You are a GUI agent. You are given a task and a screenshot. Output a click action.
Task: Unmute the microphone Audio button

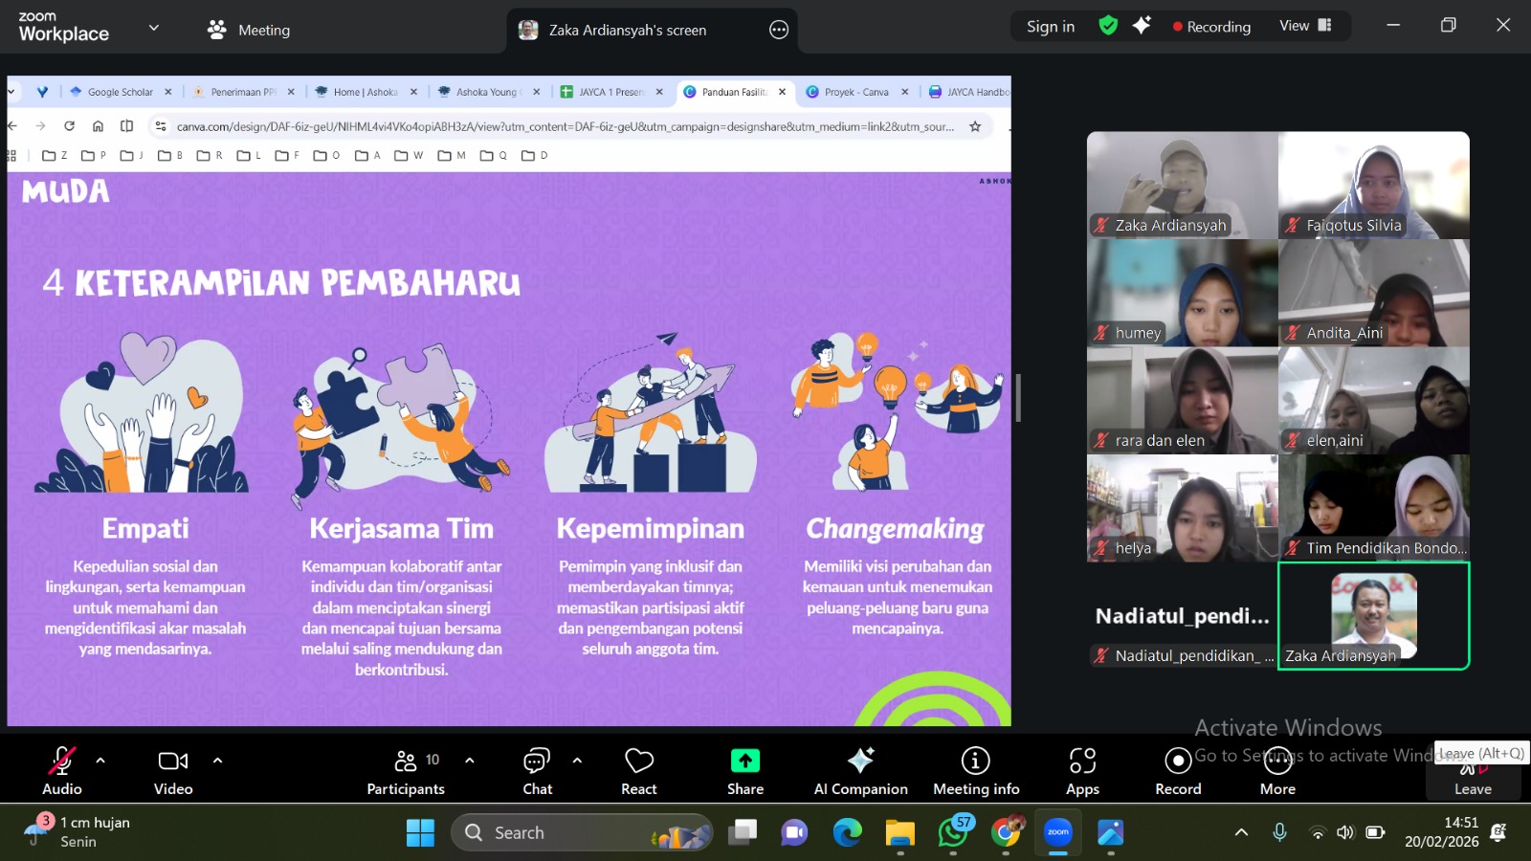62,770
